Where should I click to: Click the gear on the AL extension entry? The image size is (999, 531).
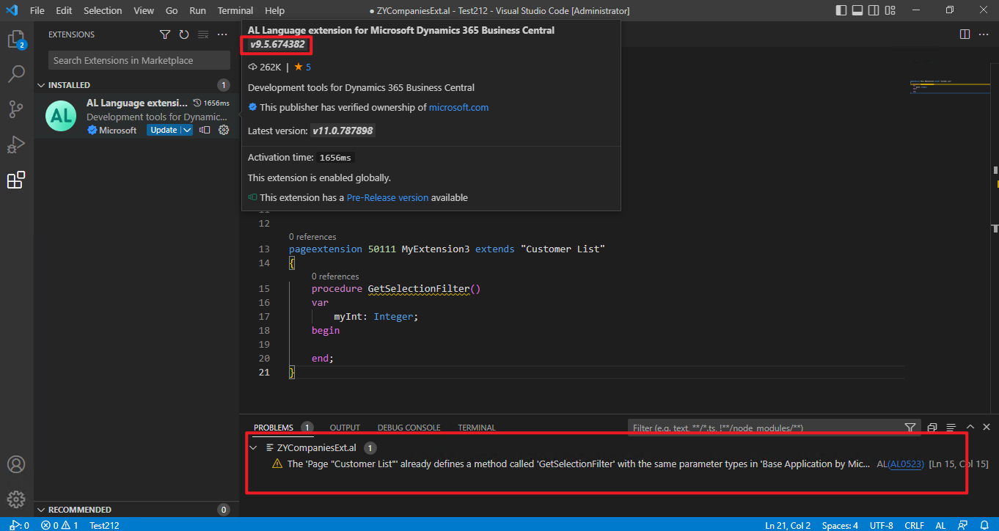pos(224,129)
